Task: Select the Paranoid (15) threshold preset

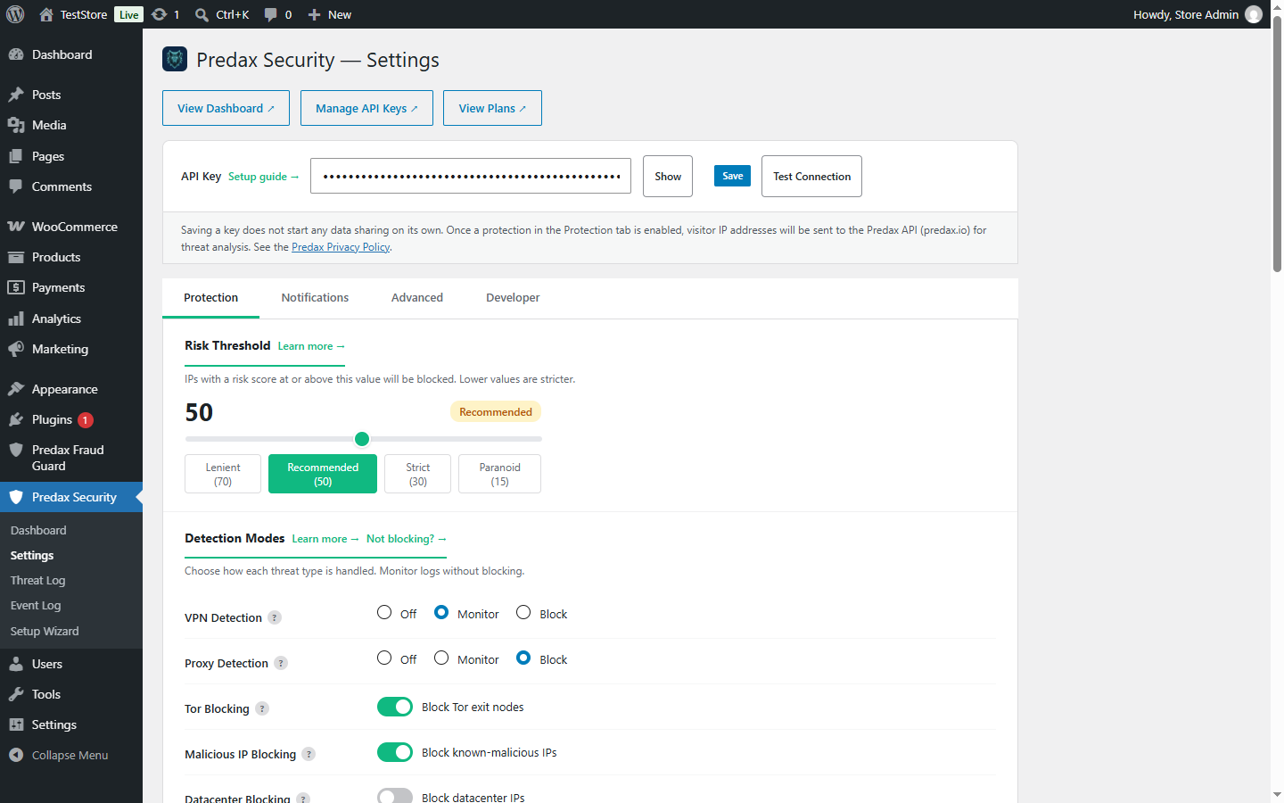Action: [x=499, y=474]
